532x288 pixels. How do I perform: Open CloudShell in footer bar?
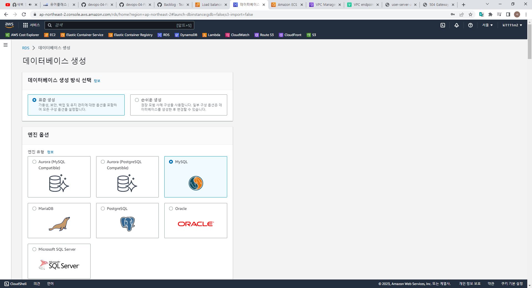(16, 284)
